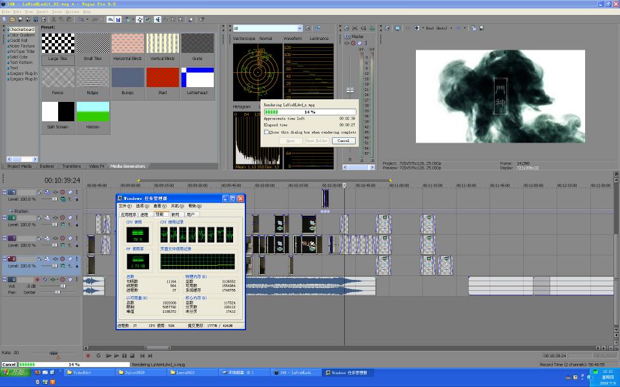
Task: Click the Open project folder icon
Action: (12, 20)
